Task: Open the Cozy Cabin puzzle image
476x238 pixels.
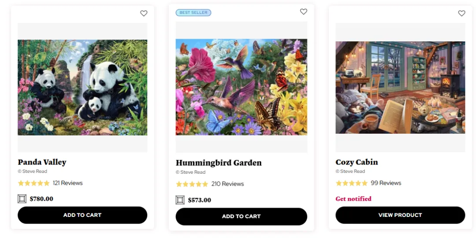Action: coord(400,88)
